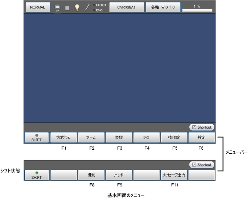248x198 pixels.
Task: Click the EMG indicator light
Action: point(94,10)
